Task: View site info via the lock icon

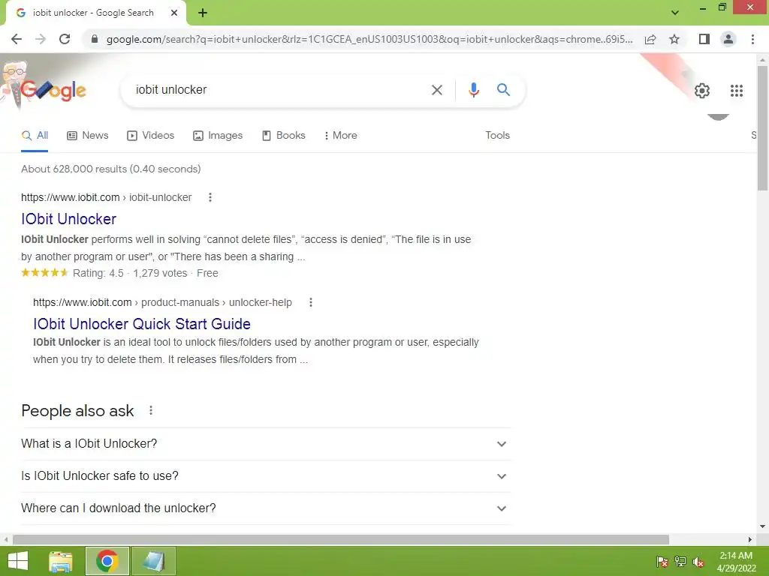Action: [x=95, y=39]
